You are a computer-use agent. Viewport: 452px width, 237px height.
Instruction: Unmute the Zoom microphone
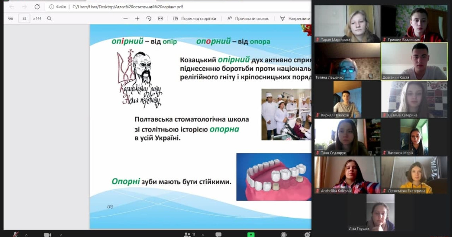(x=16, y=234)
